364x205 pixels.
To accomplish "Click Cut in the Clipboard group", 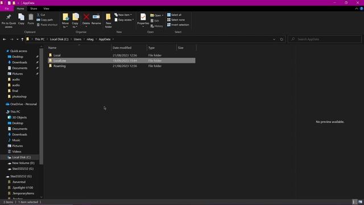I will [41, 15].
